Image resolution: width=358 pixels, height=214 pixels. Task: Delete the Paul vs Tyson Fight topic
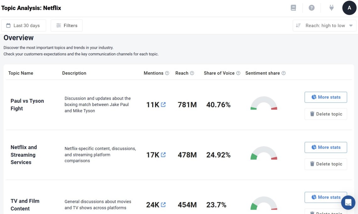click(326, 114)
